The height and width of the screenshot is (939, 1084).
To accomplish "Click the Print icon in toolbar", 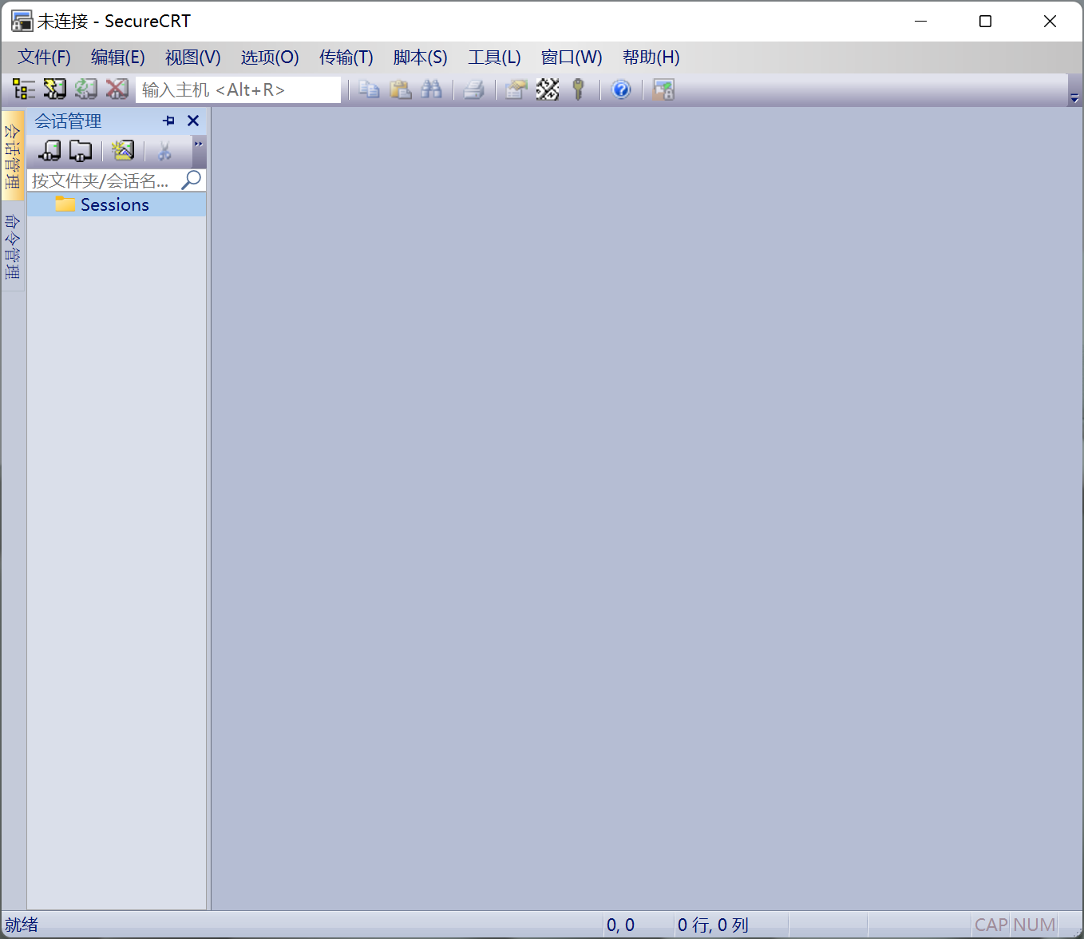I will point(474,89).
